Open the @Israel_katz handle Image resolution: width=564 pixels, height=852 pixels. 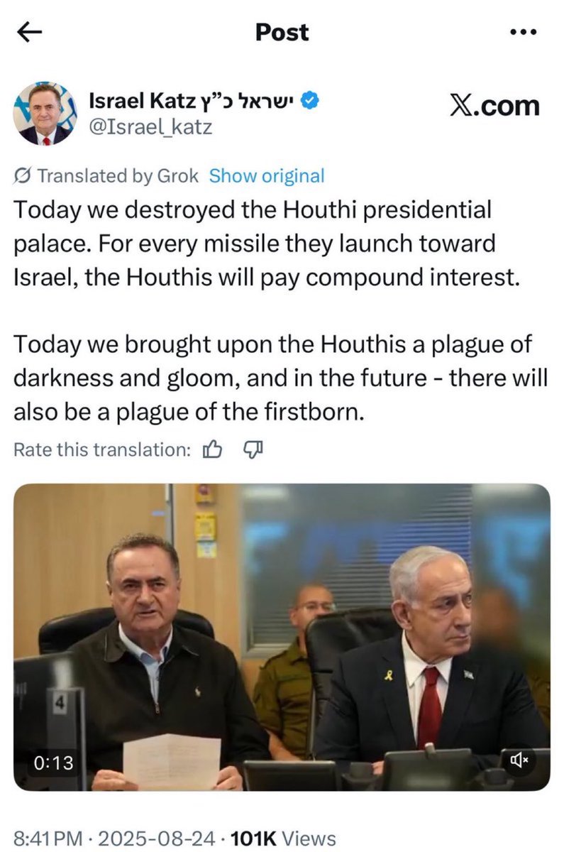coord(150,127)
